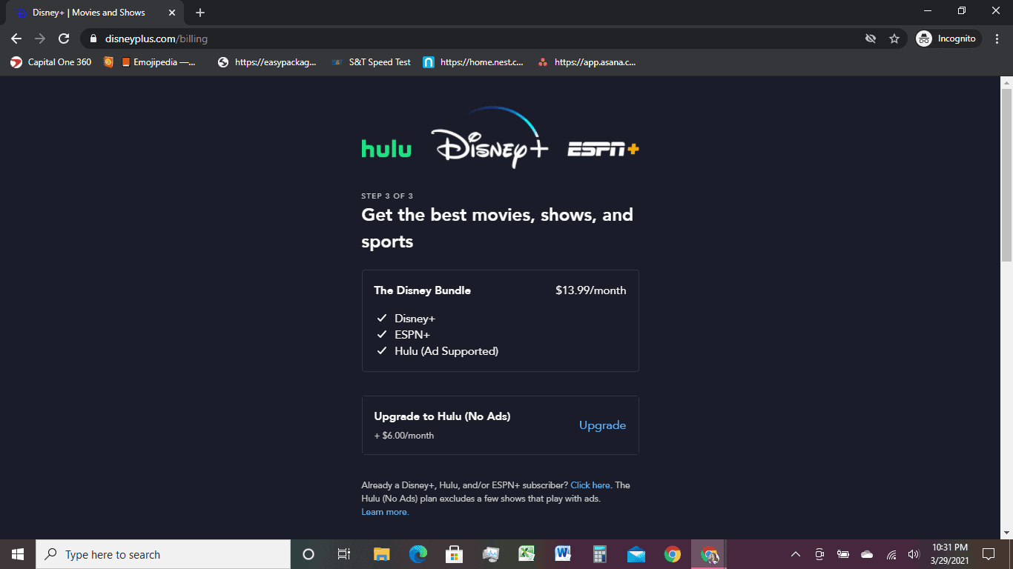Select the Disney+ Movies and Shows tab
The image size is (1013, 569).
point(95,13)
